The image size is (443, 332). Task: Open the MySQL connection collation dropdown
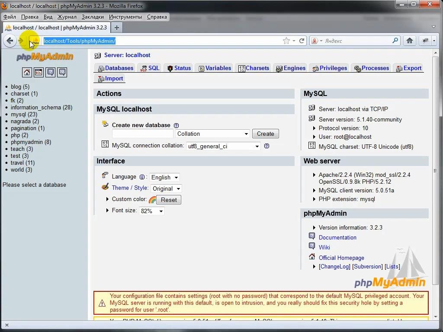(x=223, y=146)
